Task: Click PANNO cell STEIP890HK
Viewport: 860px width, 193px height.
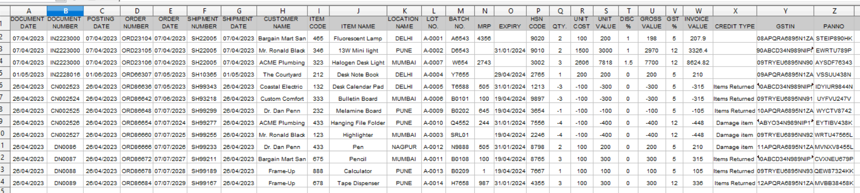Action: 834,39
